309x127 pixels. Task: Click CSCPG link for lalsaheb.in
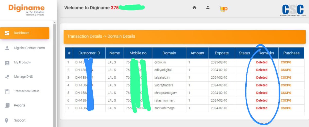coord(286,78)
